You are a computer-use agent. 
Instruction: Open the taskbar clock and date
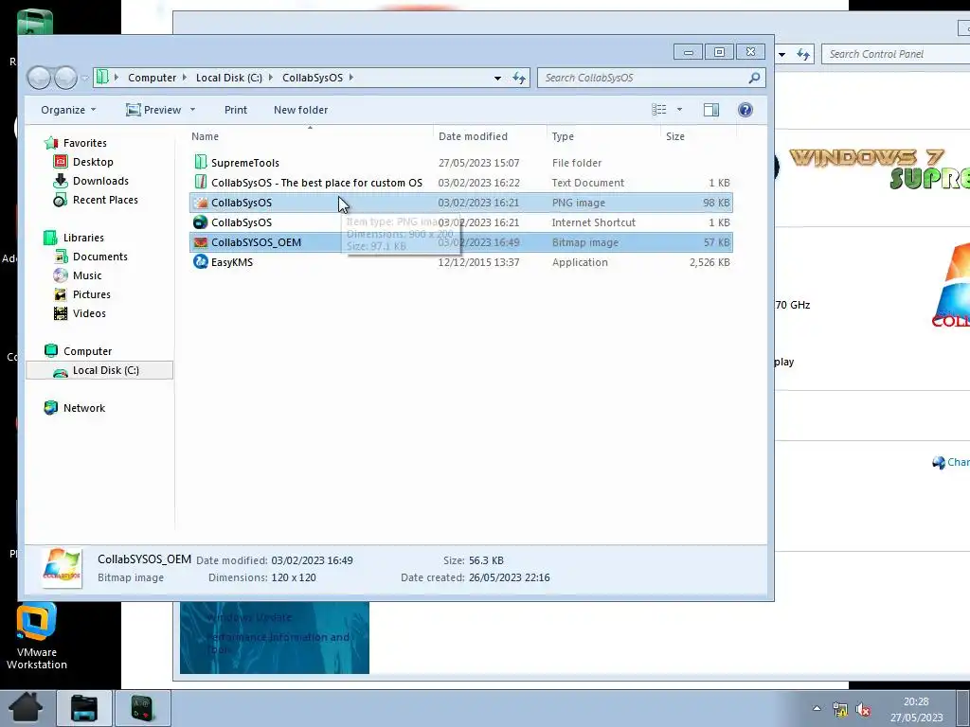click(917, 709)
